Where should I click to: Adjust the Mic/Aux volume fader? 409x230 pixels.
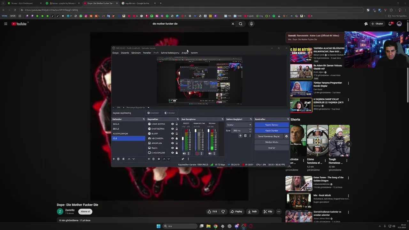pyautogui.click(x=208, y=131)
